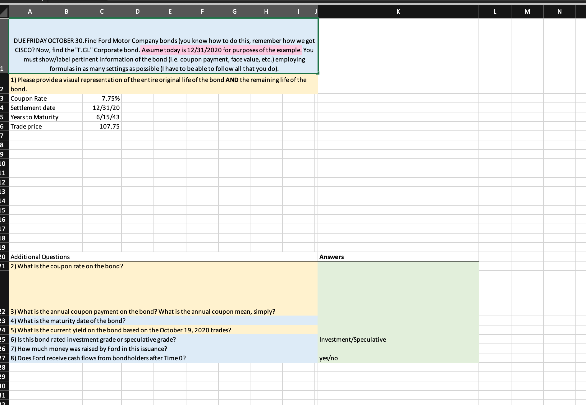Select column N header
This screenshot has width=586, height=405.
coord(560,11)
